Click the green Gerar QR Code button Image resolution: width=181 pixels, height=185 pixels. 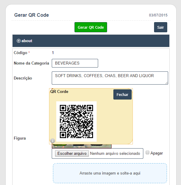(91, 27)
